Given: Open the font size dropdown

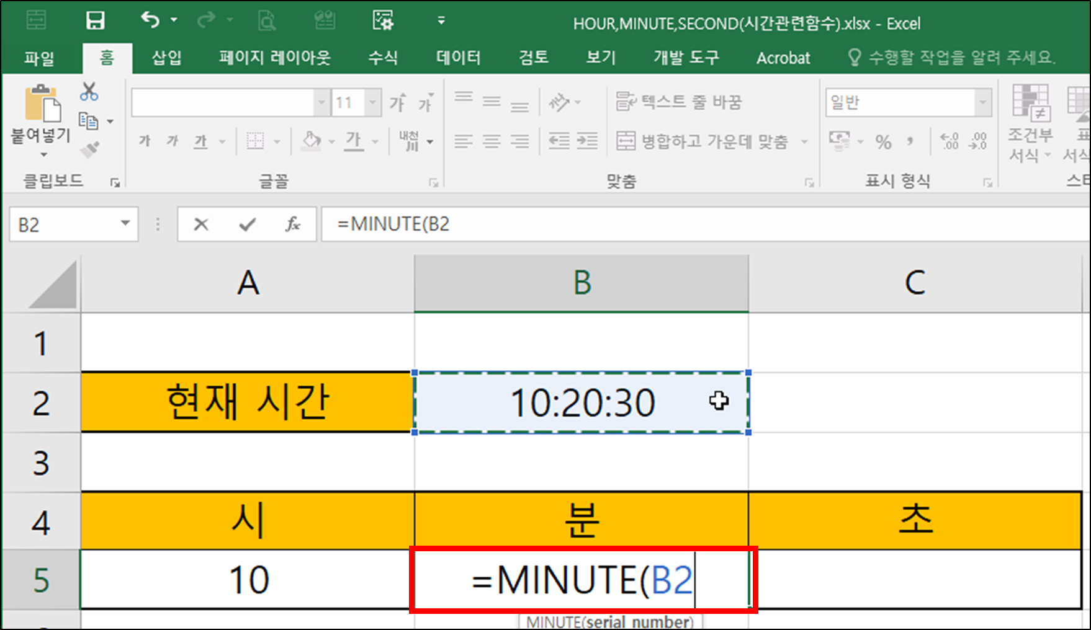Looking at the screenshot, I should (x=373, y=102).
